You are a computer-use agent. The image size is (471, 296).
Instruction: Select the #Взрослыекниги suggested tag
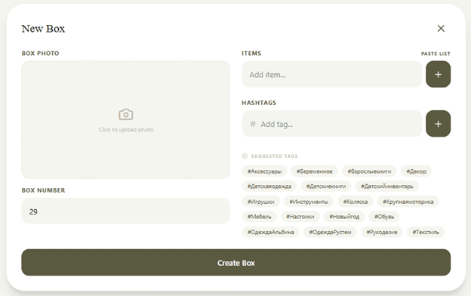369,171
